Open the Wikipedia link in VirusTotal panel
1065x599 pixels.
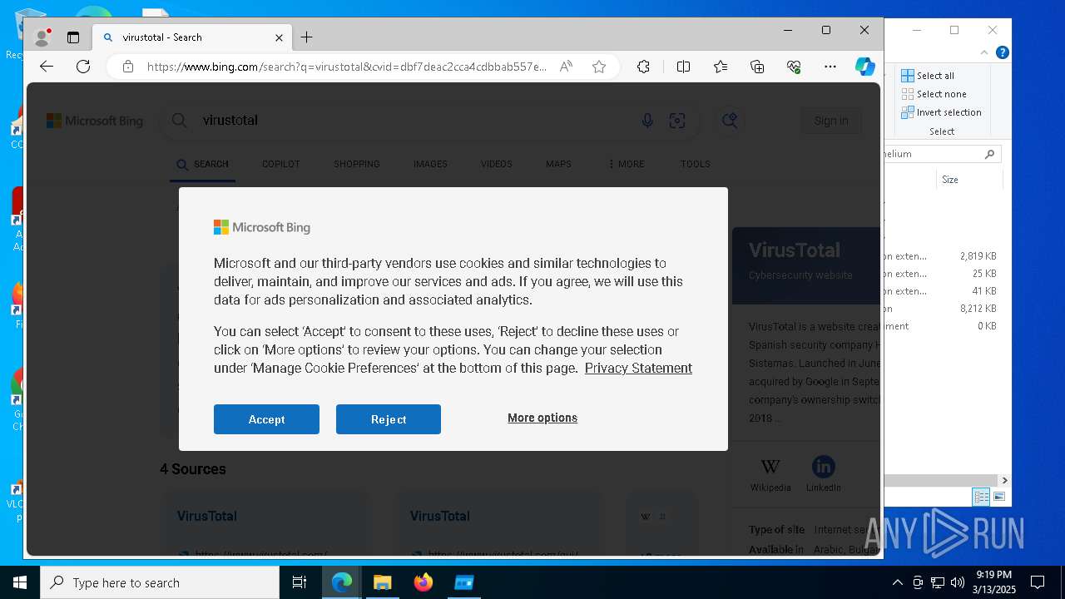770,474
